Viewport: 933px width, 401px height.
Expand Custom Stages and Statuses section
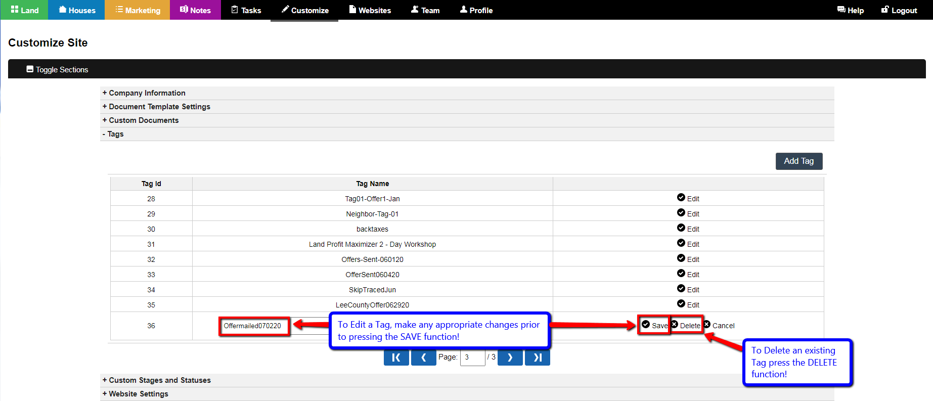point(467,380)
